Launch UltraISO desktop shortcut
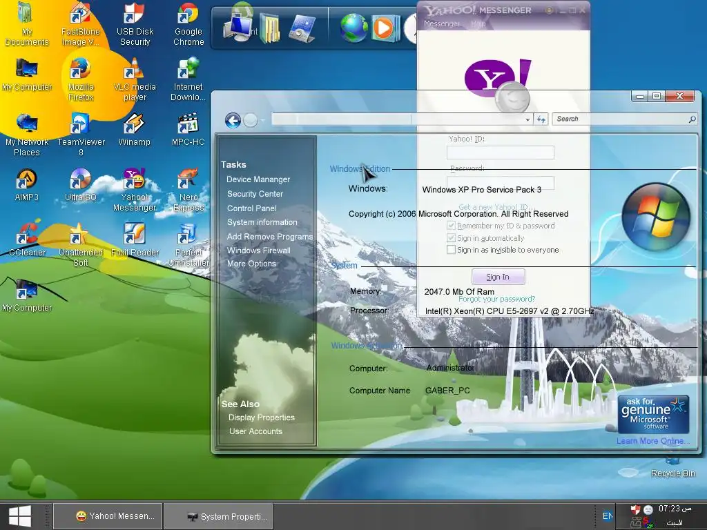 click(x=81, y=185)
